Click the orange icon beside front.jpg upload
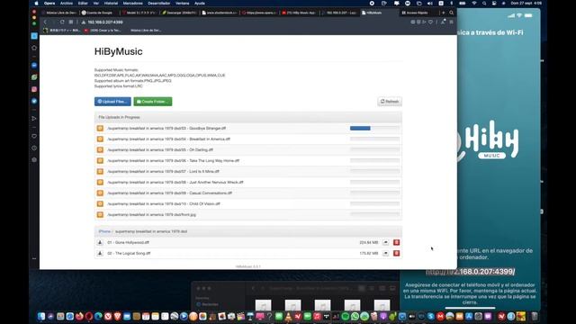The width and height of the screenshot is (576, 324). [x=100, y=214]
